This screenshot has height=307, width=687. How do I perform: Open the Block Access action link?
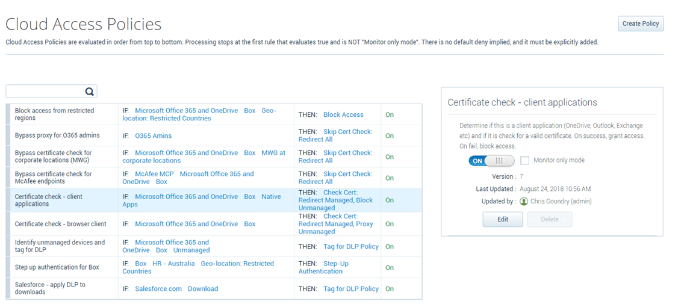click(x=343, y=115)
